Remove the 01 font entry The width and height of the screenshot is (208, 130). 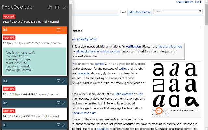64,125
